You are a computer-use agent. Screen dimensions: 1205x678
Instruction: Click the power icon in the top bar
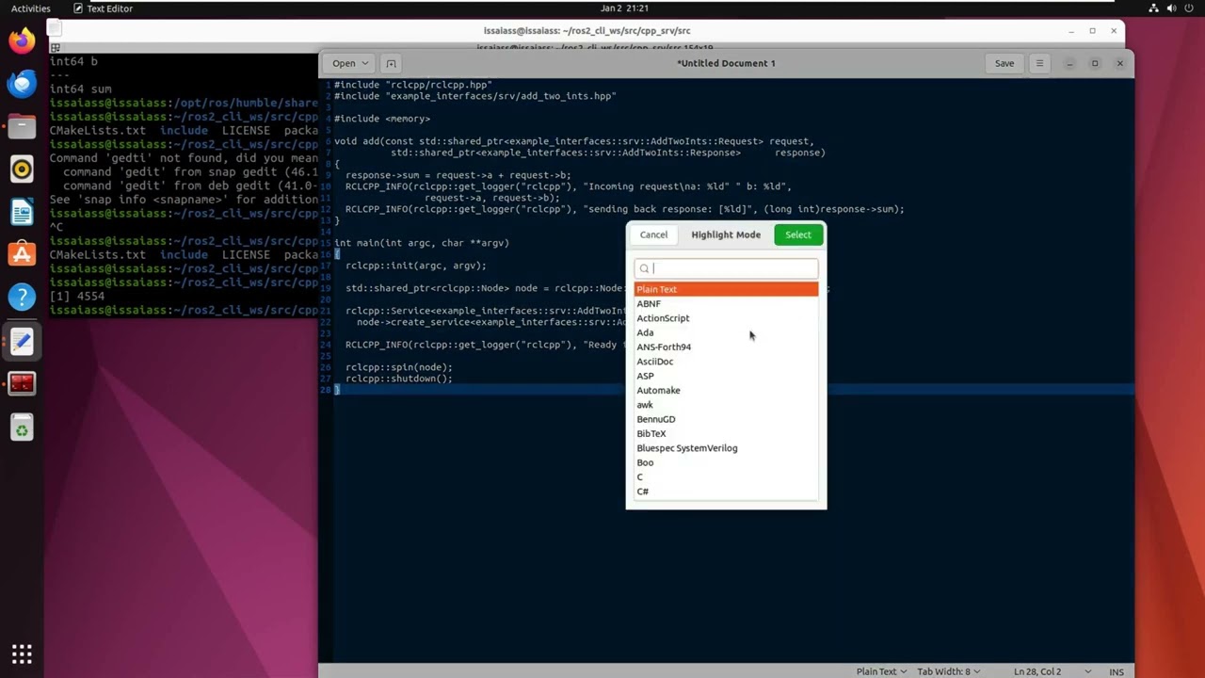click(x=1190, y=8)
